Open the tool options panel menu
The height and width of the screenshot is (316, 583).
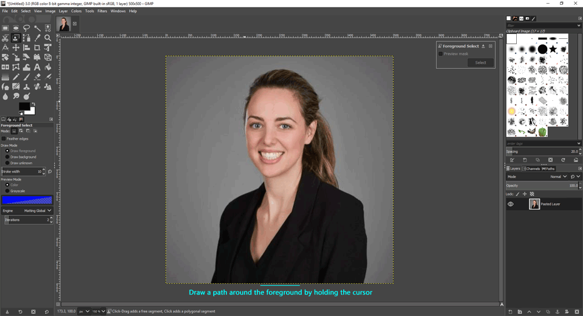(51, 119)
